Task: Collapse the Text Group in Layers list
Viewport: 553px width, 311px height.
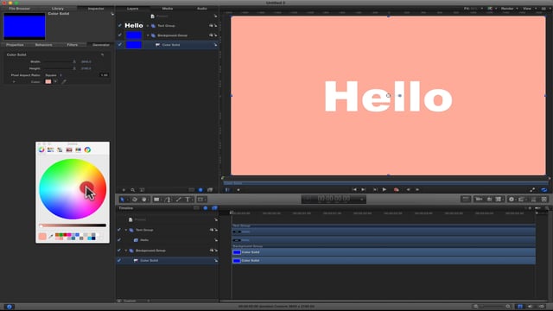Action: (148, 26)
